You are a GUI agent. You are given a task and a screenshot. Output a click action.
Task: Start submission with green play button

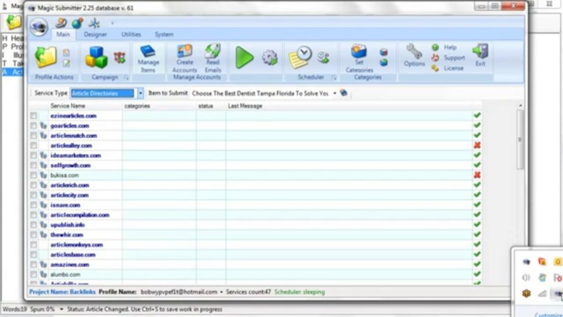244,58
